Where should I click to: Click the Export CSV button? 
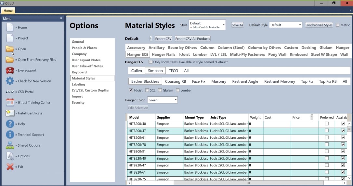[163, 39]
